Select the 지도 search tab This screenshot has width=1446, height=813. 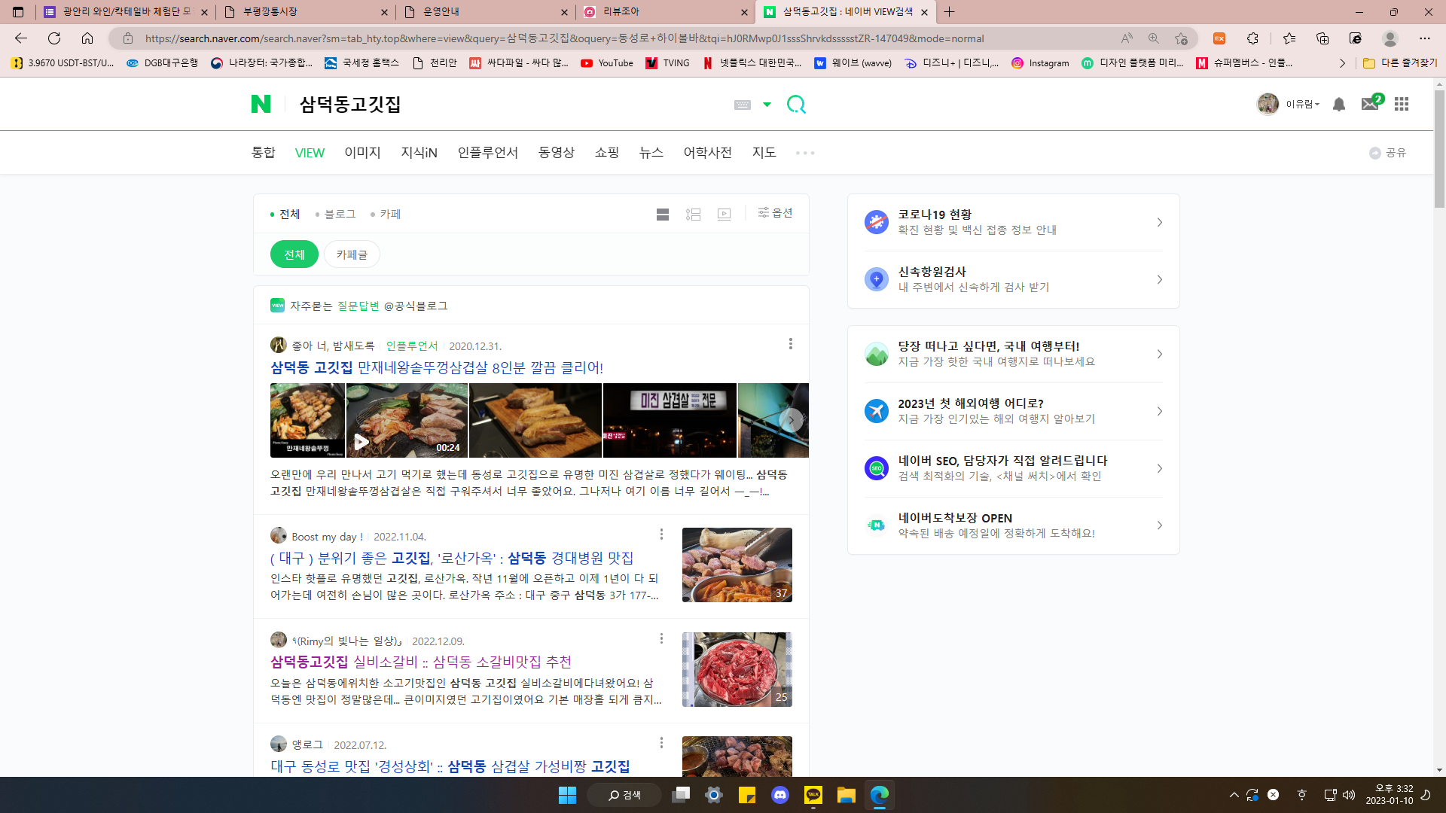click(x=764, y=152)
